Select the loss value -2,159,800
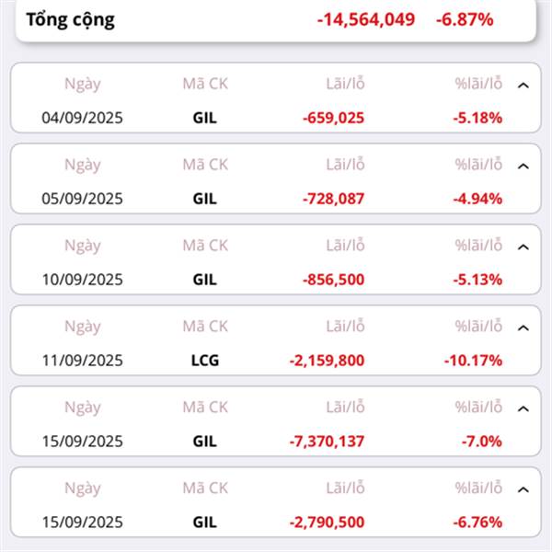552x552 pixels. pyautogui.click(x=327, y=360)
